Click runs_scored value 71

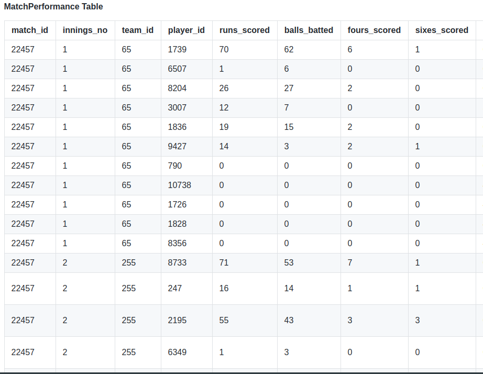pyautogui.click(x=224, y=263)
